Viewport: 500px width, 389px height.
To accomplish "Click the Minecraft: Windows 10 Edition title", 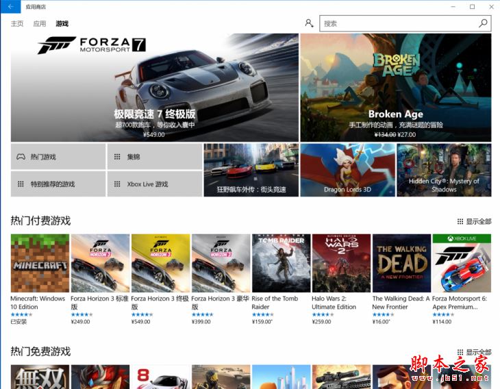I will [38, 303].
